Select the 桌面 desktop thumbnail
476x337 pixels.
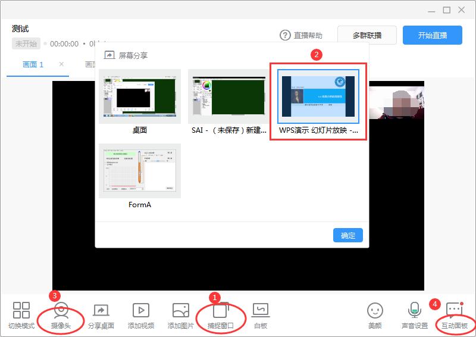click(140, 96)
